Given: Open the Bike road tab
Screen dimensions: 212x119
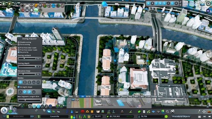Looking at the screenshot, I should point(136,97).
